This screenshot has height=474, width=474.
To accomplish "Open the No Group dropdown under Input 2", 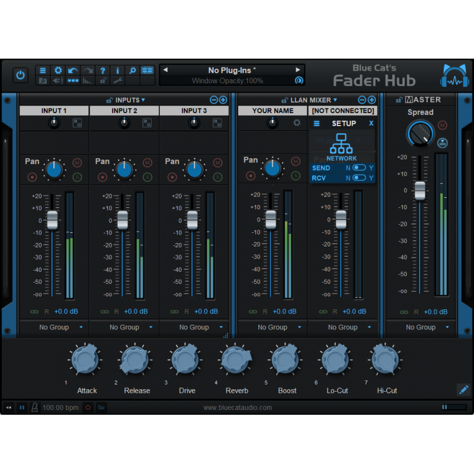I will point(124,327).
